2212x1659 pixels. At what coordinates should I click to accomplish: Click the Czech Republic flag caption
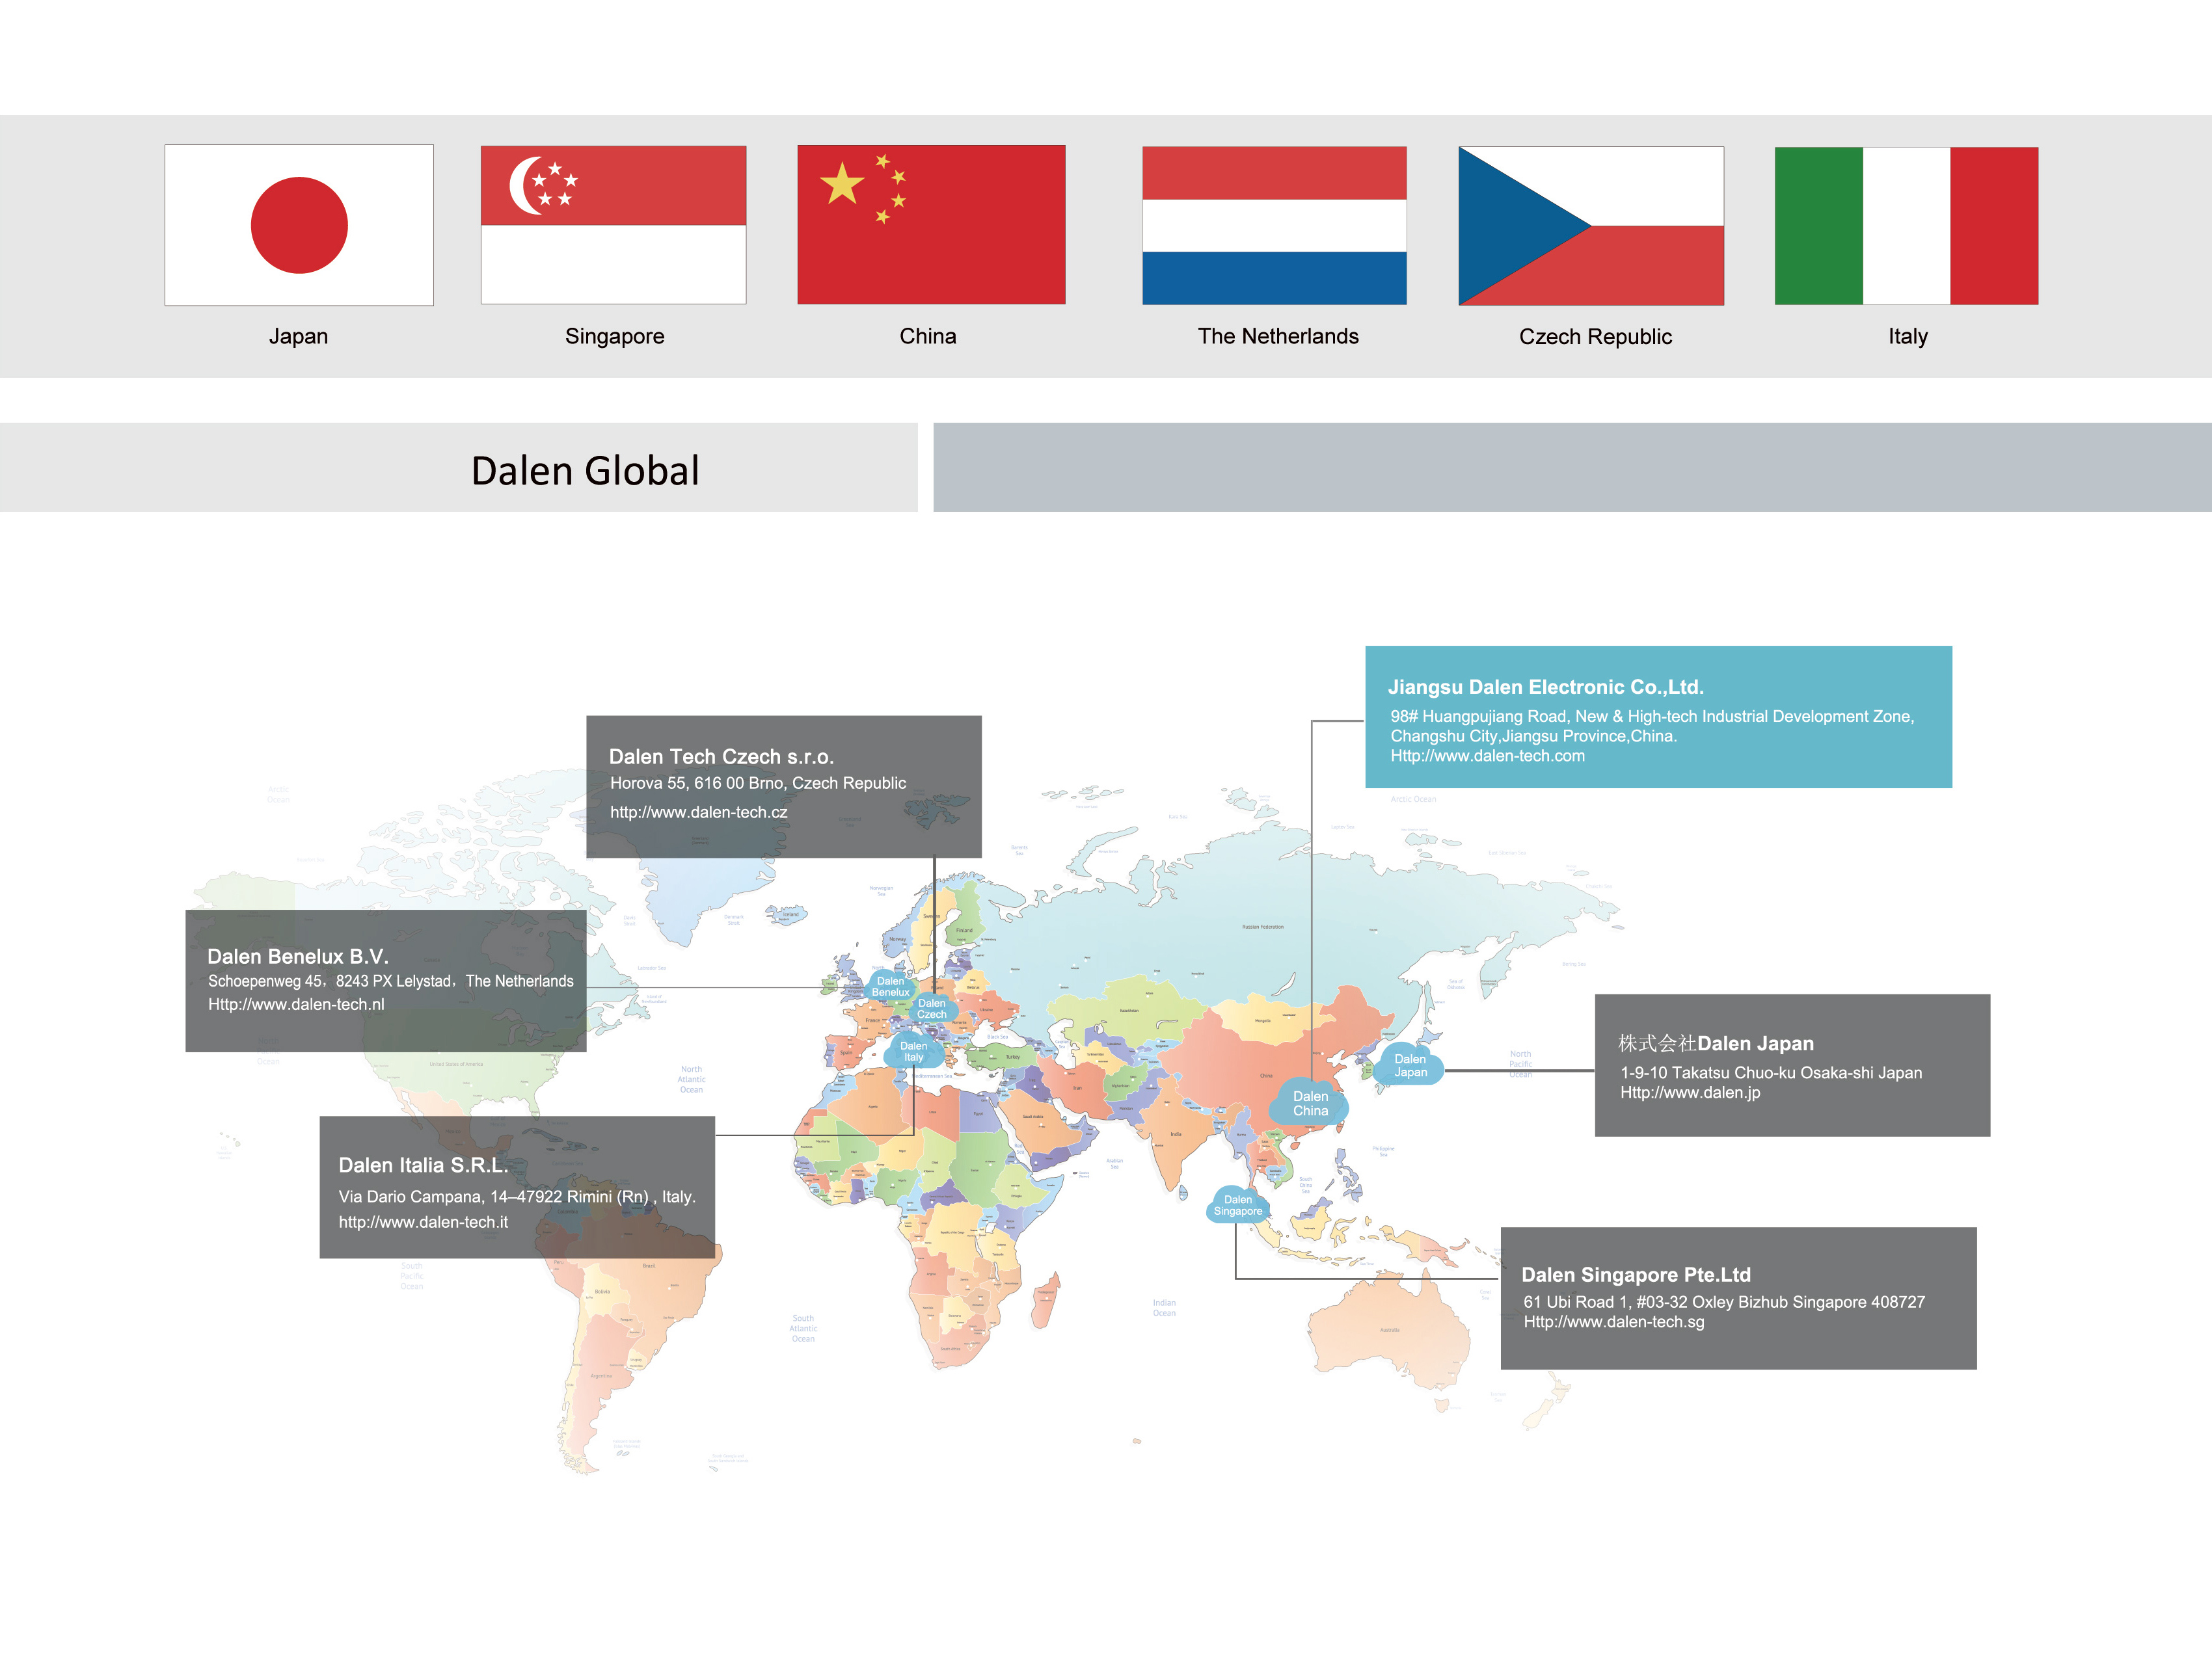click(x=1595, y=338)
